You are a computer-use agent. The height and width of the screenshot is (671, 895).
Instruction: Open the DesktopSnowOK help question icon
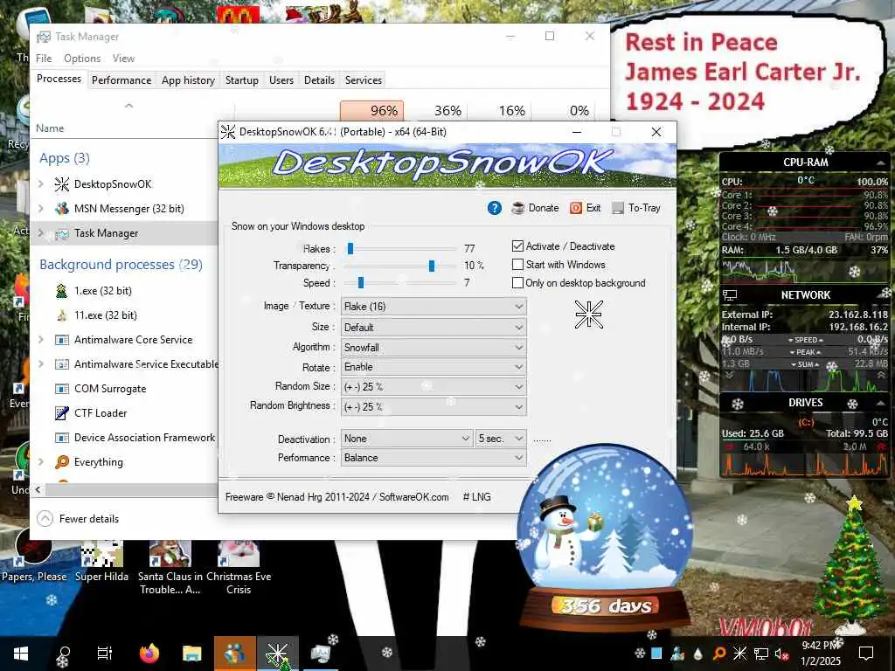(x=495, y=208)
